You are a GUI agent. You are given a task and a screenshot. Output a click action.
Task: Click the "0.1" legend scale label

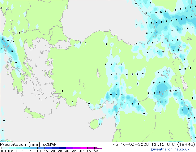point(3,151)
